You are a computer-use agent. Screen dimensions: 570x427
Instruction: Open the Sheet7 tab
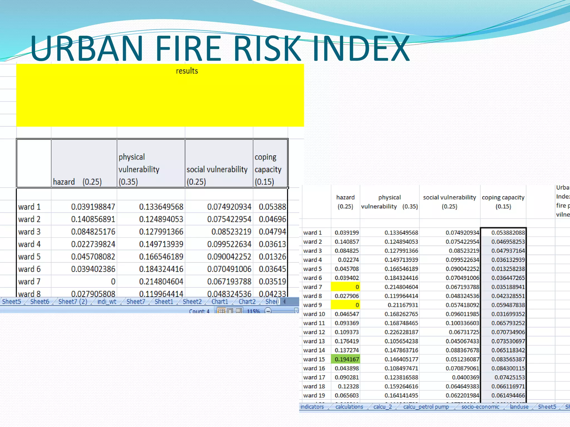coord(136,302)
